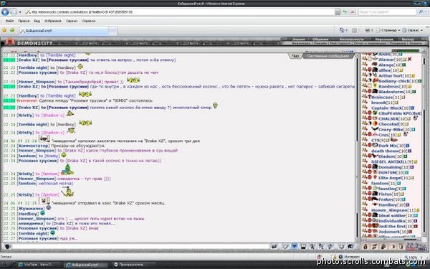Click the Выход game menu item

click(x=408, y=39)
